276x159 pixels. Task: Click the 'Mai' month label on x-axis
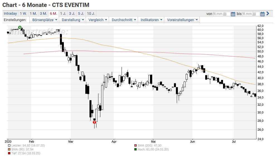(x=153, y=142)
